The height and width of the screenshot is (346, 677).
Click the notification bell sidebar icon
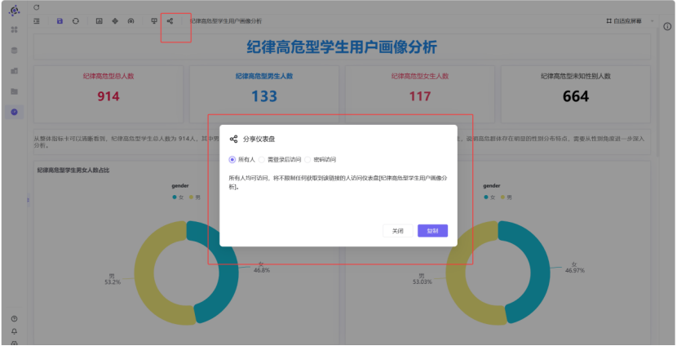click(x=14, y=331)
